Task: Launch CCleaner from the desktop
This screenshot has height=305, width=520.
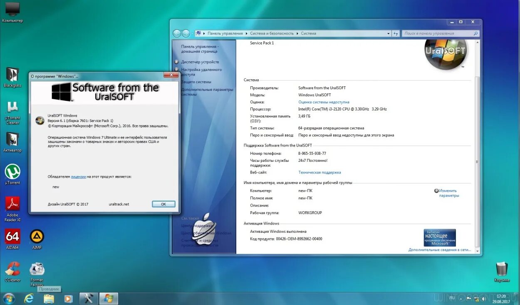Action: tap(12, 272)
